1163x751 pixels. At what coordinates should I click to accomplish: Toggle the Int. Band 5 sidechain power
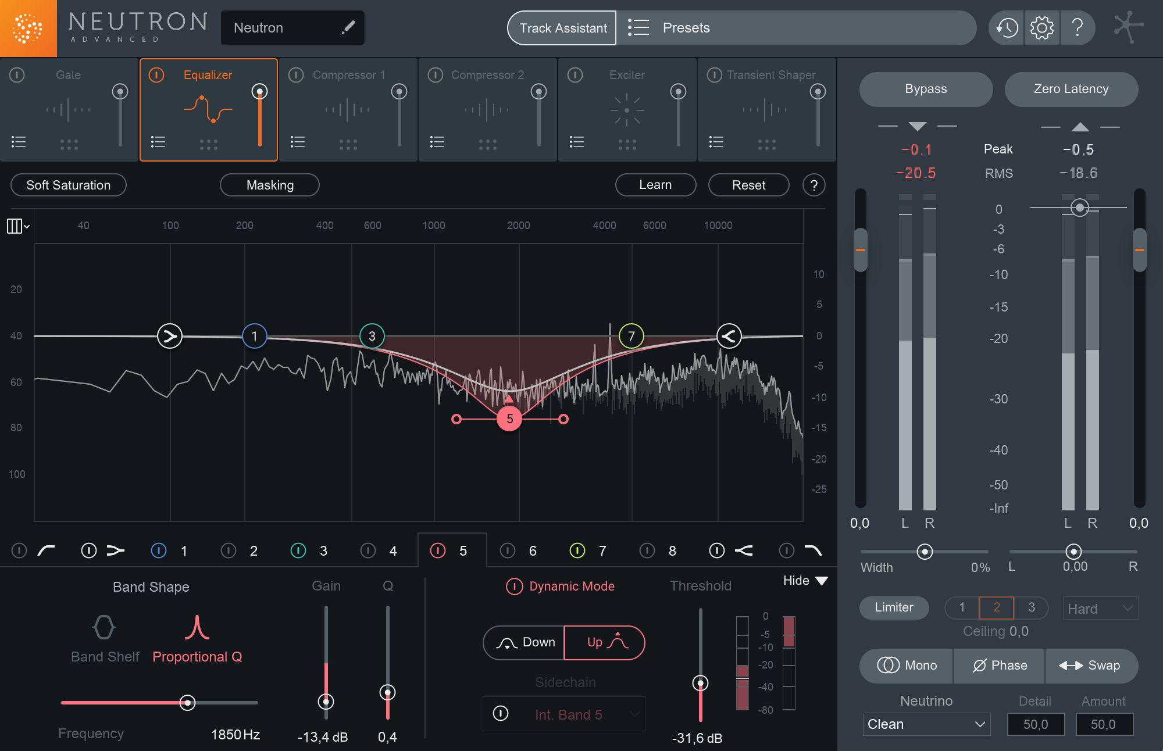tap(501, 714)
